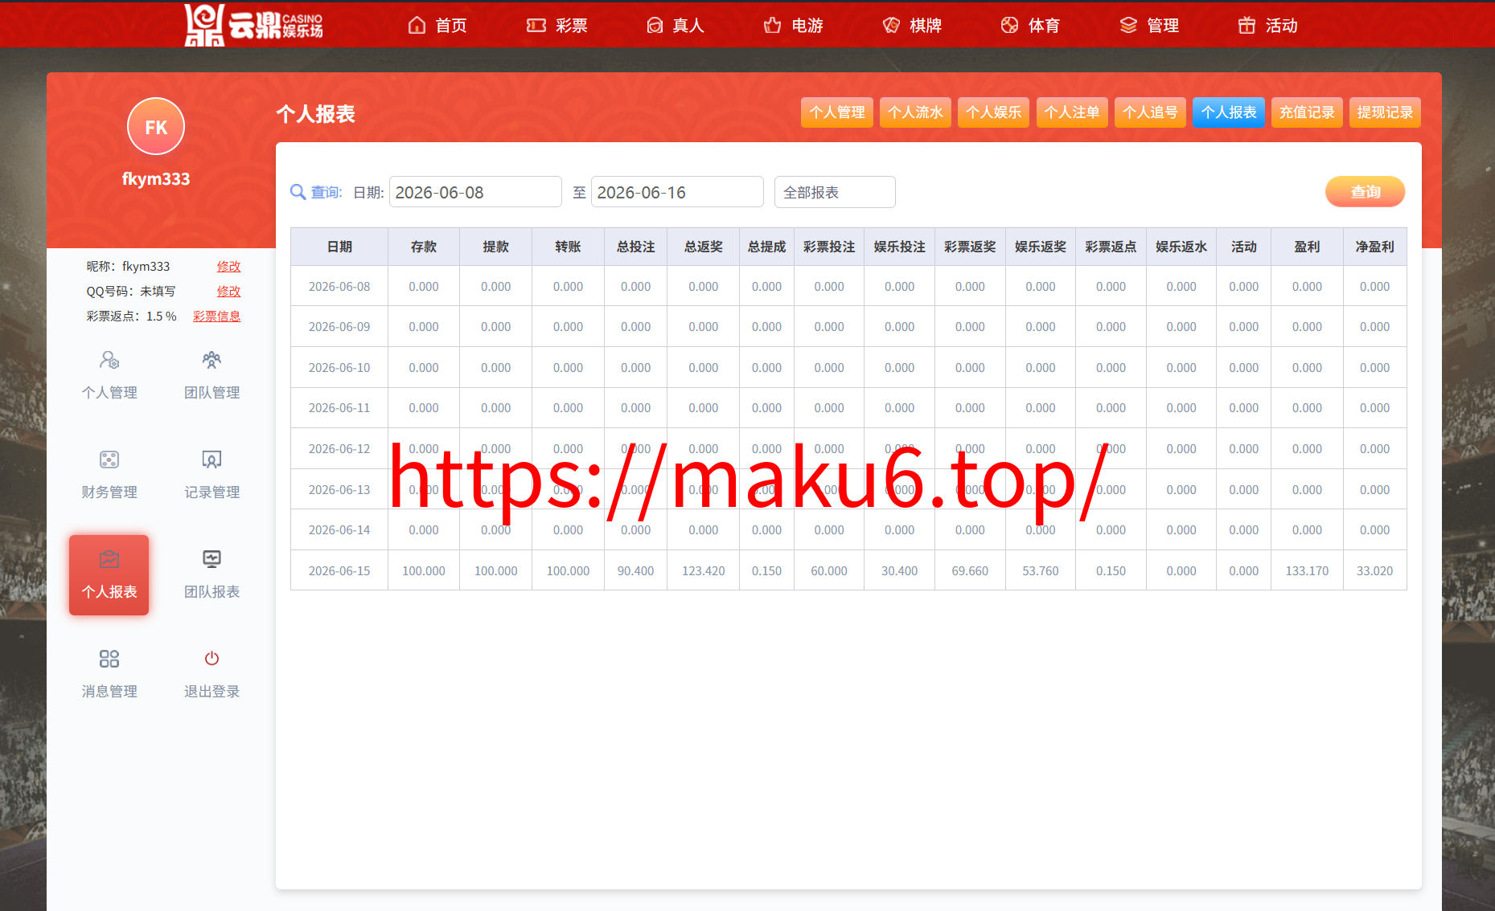Viewport: 1495px width, 911px height.
Task: Switch to the 个人注单 tab
Action: [1072, 112]
